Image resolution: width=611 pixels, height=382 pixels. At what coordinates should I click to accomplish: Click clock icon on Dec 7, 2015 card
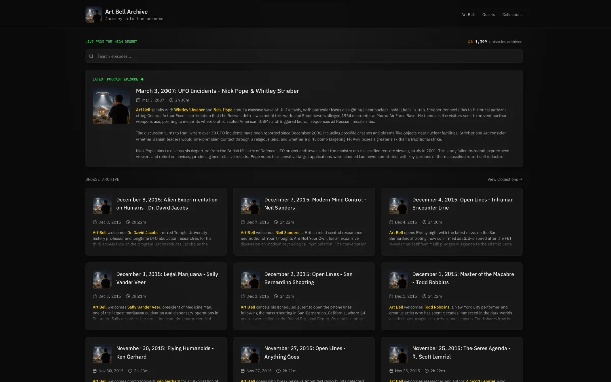[276, 222]
